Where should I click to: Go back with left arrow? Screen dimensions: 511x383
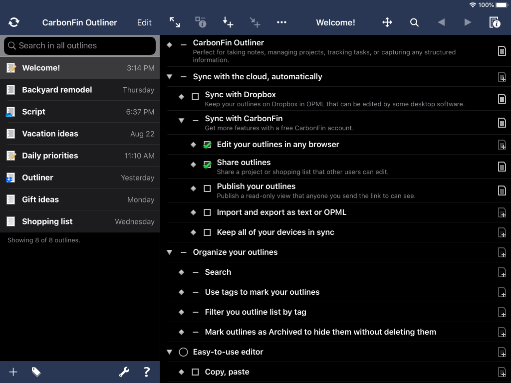point(441,22)
